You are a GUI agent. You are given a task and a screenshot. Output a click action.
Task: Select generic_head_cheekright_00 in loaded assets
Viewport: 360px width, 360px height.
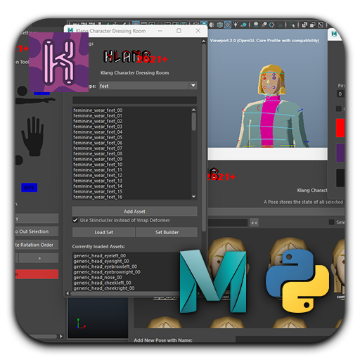pyautogui.click(x=104, y=288)
